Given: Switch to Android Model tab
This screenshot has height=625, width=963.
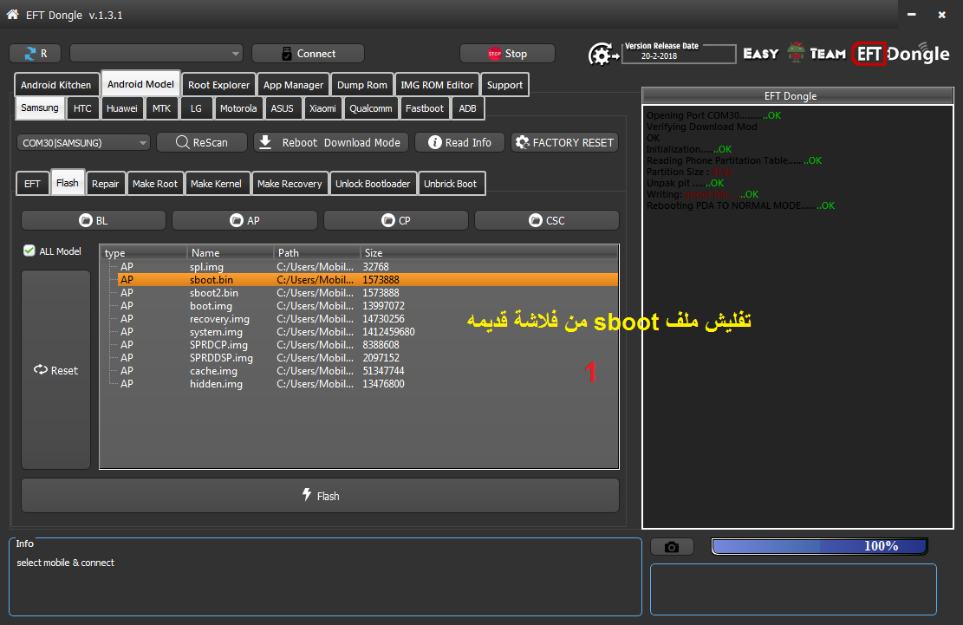Looking at the screenshot, I should tap(140, 83).
